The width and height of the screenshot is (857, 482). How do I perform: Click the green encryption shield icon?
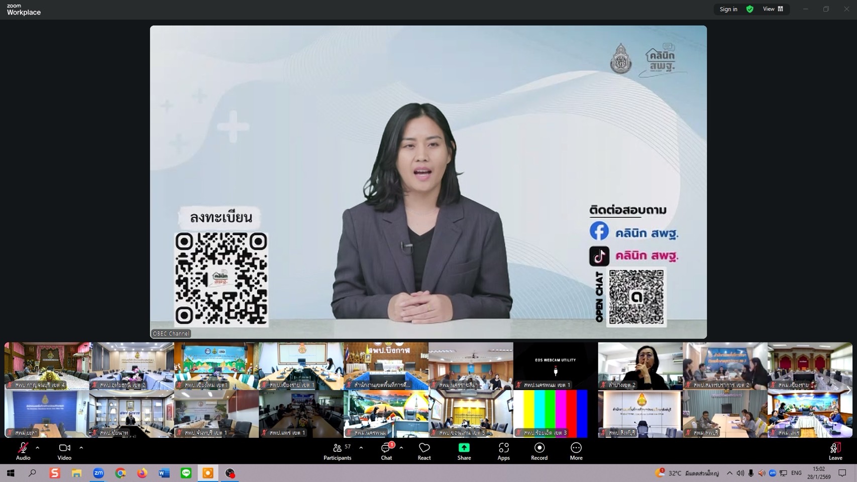click(749, 9)
